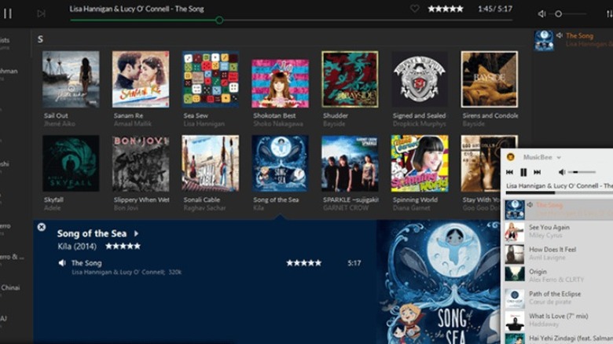Select 'The Song' track in expanded panel

86,263
